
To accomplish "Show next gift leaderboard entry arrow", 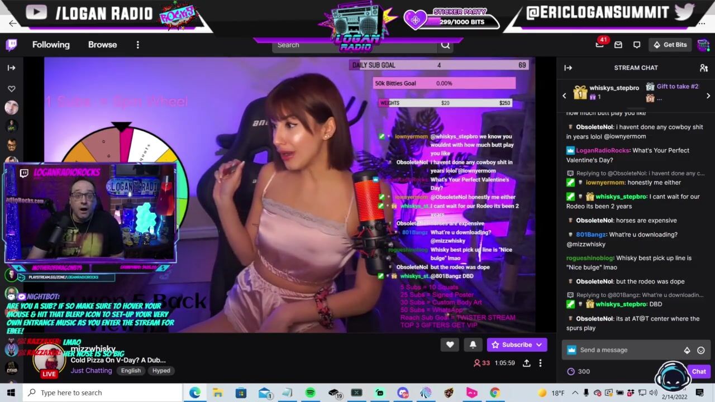I will click(x=708, y=95).
